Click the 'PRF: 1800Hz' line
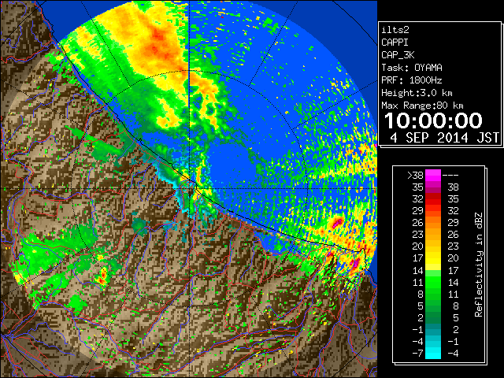Viewport: 504px width, 378px height. tap(412, 80)
